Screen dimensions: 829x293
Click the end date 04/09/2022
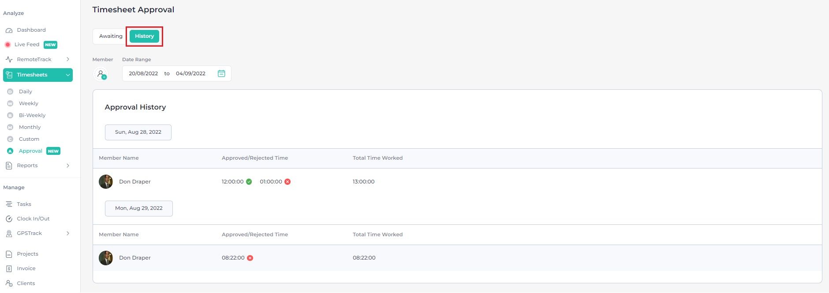pos(190,73)
